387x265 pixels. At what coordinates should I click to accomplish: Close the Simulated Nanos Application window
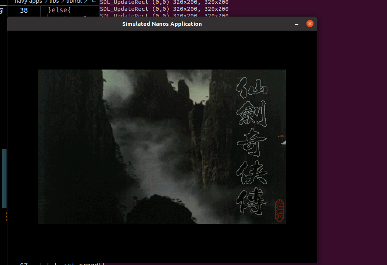(310, 24)
